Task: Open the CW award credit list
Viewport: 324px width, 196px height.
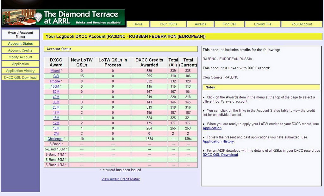Action: coord(56,76)
